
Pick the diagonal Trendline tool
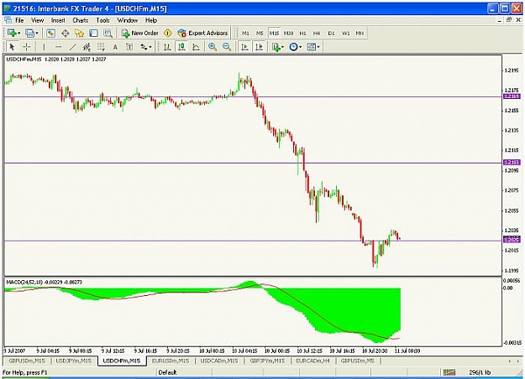(x=72, y=47)
